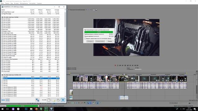
Task: Select the Page File Usage sensor row
Action: 30,14
